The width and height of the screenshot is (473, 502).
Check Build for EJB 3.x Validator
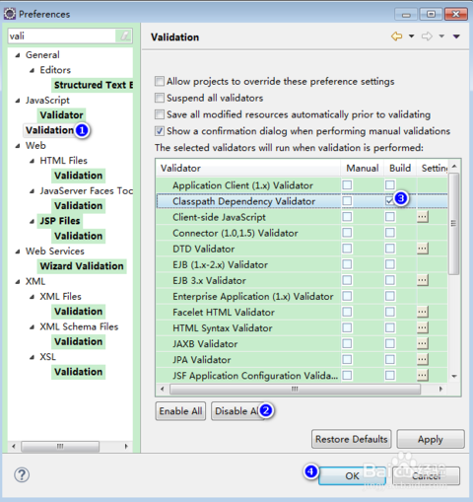click(x=390, y=280)
